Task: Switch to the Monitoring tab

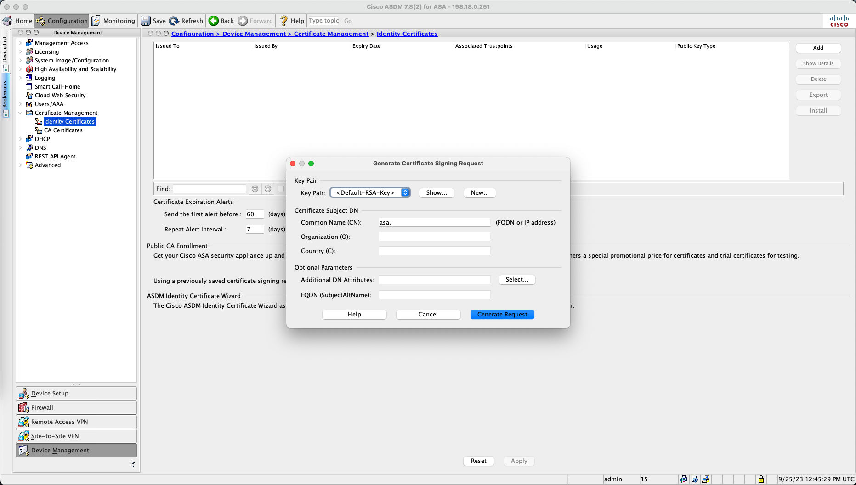Action: click(x=113, y=21)
